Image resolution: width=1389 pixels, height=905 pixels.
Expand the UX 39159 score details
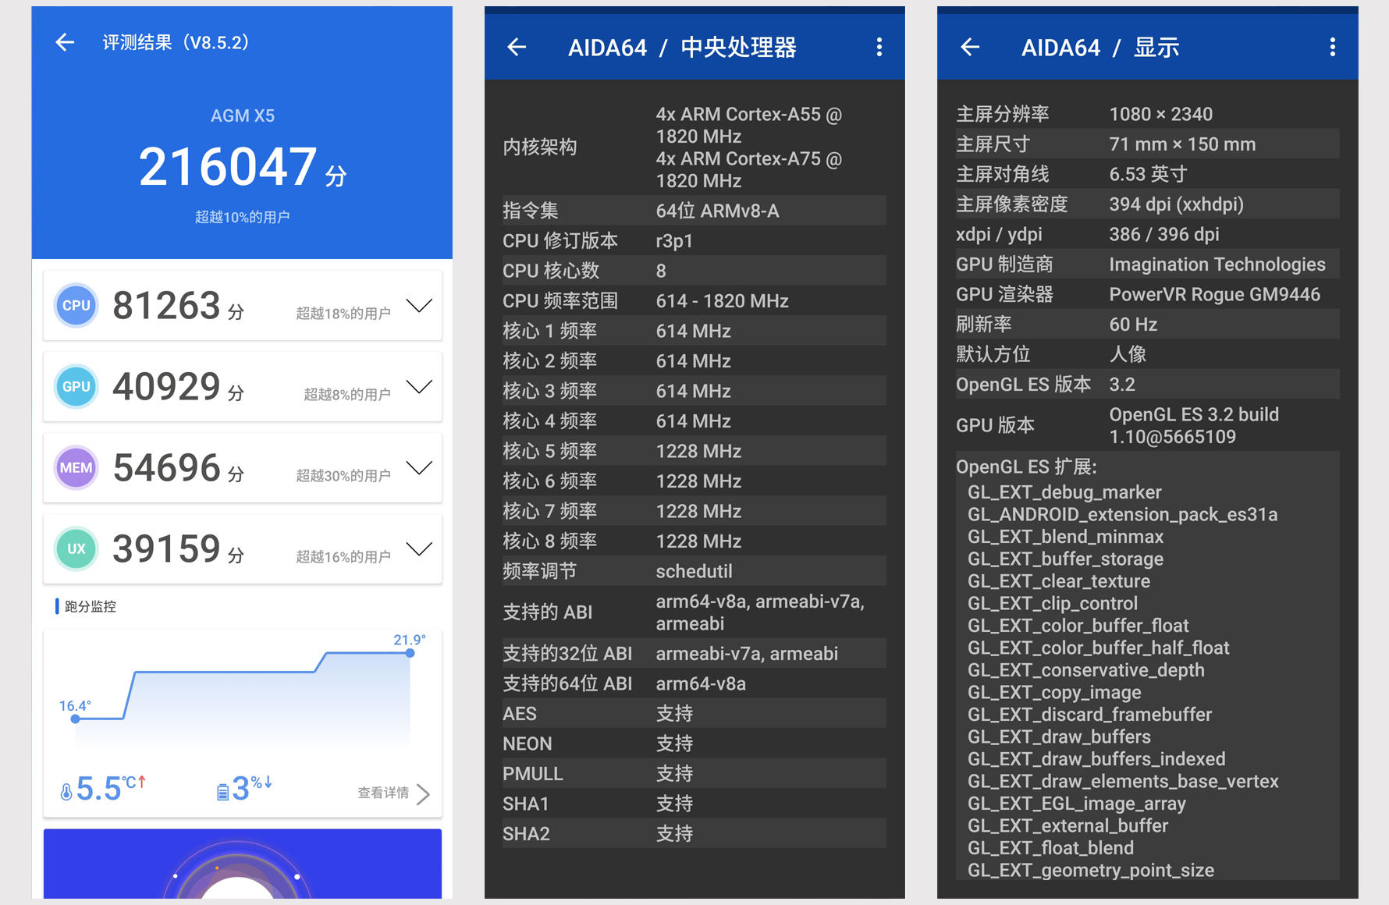(x=419, y=549)
